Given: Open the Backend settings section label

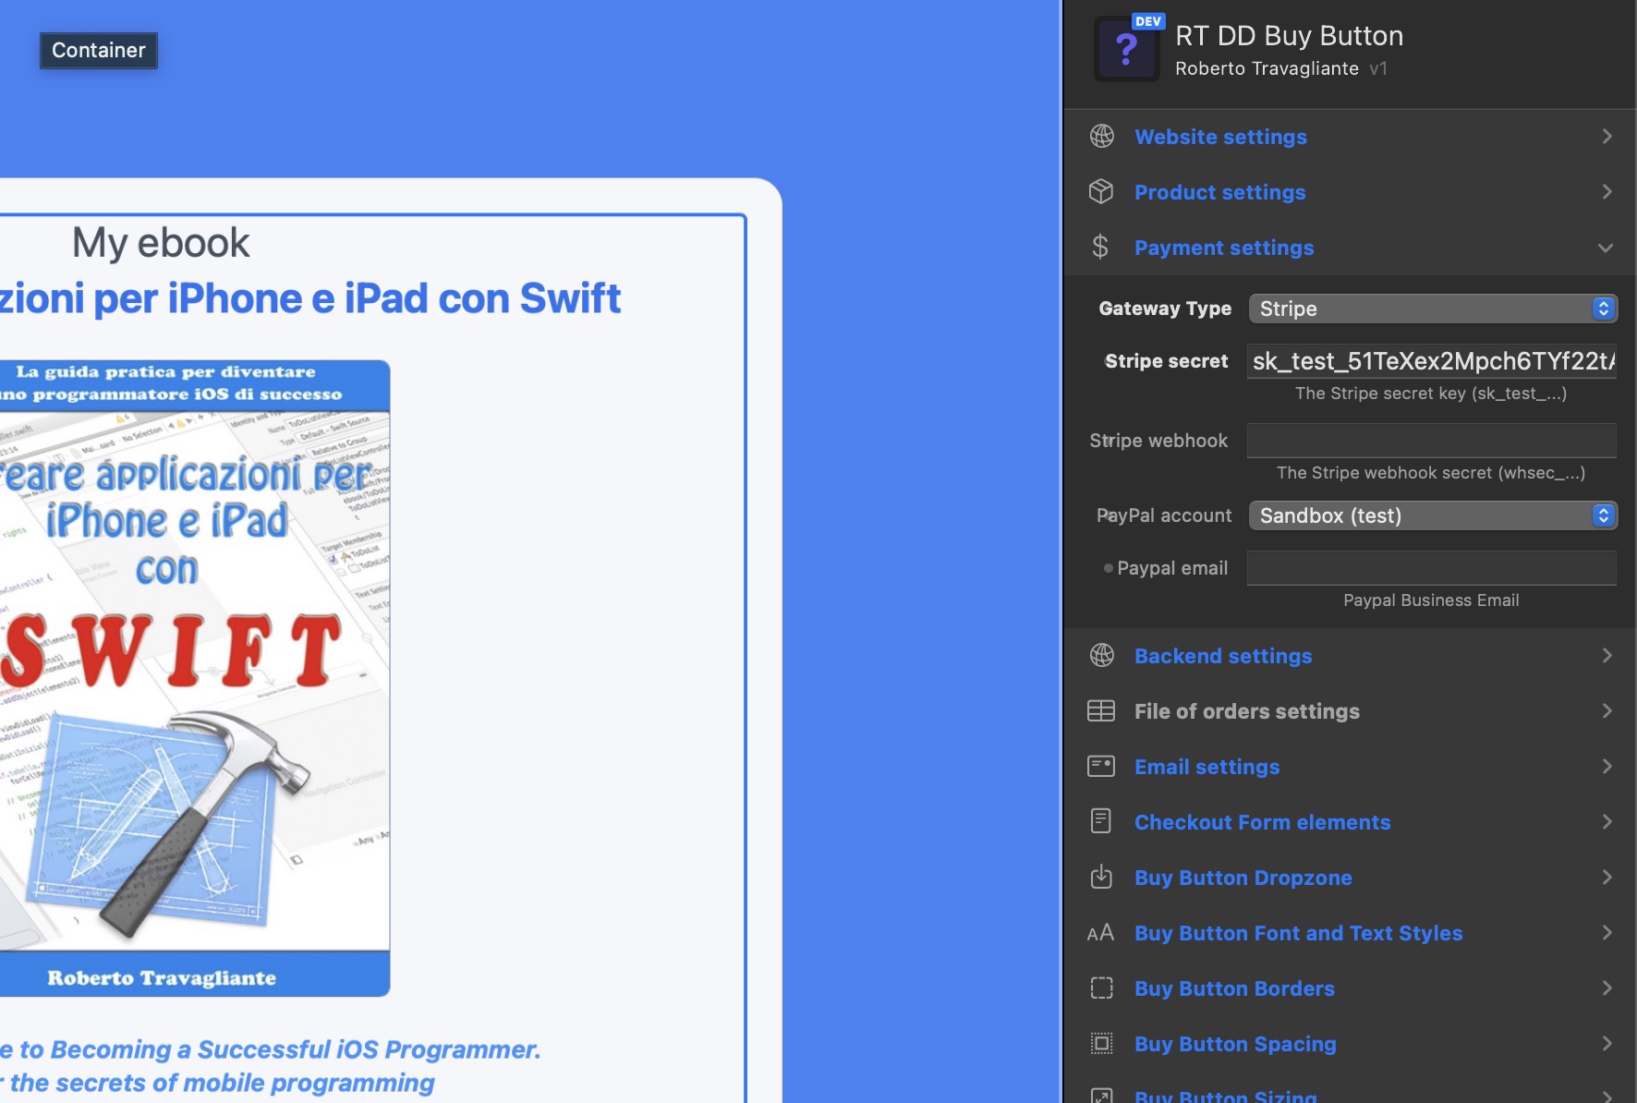Looking at the screenshot, I should 1223,656.
